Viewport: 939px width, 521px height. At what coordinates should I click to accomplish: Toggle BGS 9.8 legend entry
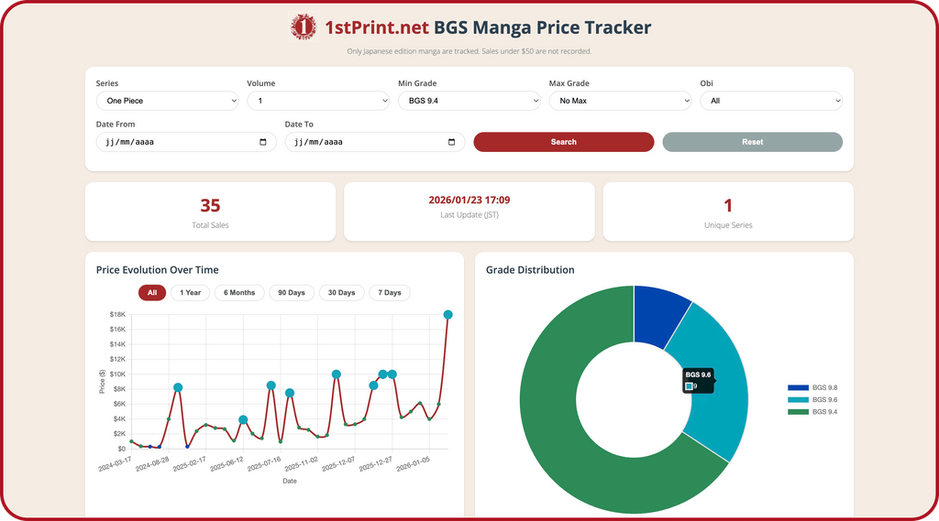[x=812, y=387]
